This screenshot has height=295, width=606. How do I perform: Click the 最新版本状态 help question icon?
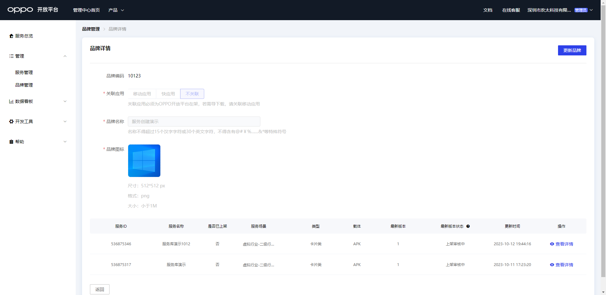(468, 226)
